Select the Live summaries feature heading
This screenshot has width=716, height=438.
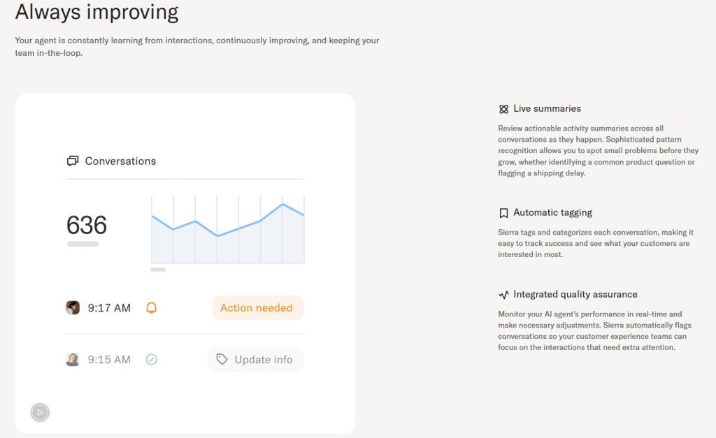tap(547, 109)
